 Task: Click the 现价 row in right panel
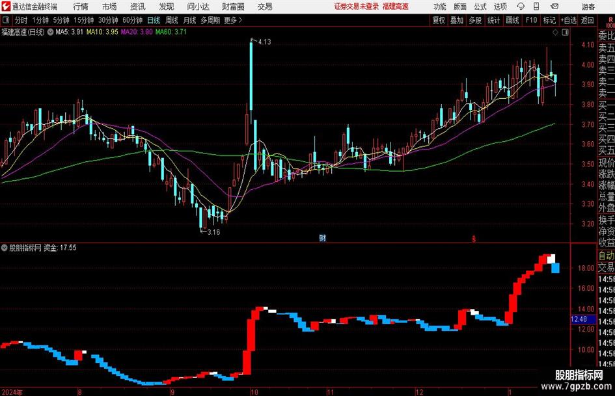606,163
